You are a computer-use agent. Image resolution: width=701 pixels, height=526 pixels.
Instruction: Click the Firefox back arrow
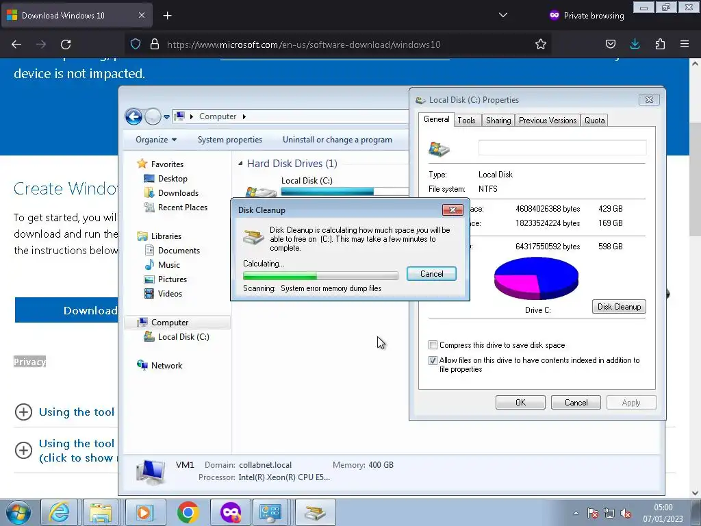click(16, 45)
